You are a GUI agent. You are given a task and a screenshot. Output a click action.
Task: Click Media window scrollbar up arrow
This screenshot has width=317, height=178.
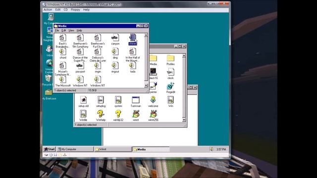point(146,35)
